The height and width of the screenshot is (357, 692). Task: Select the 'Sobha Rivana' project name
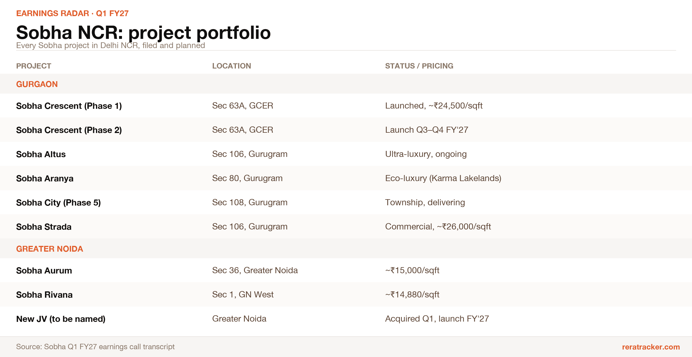[x=44, y=295]
